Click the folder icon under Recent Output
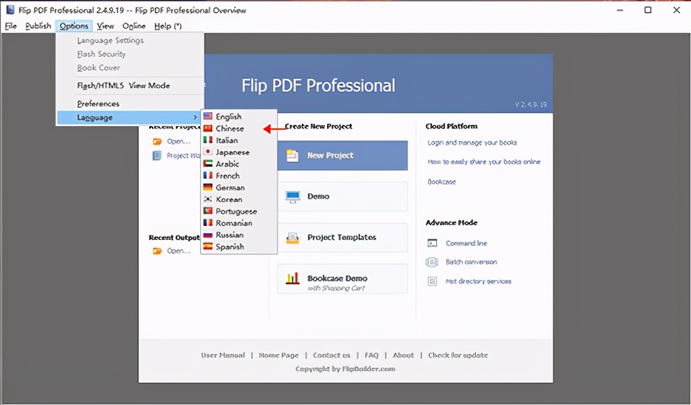The width and height of the screenshot is (691, 405). [x=157, y=251]
